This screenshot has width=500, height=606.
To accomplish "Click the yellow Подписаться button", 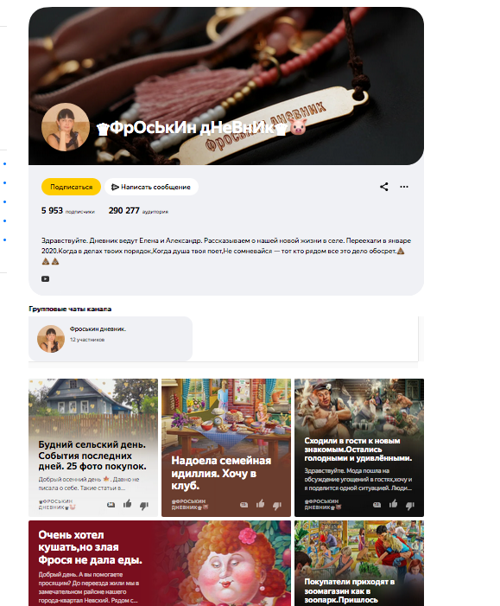I will pos(71,187).
